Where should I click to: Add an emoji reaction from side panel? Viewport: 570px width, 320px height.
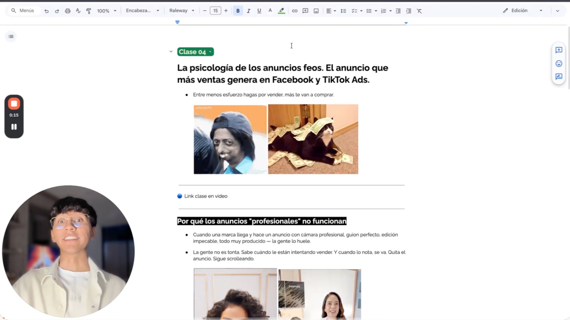(x=559, y=63)
